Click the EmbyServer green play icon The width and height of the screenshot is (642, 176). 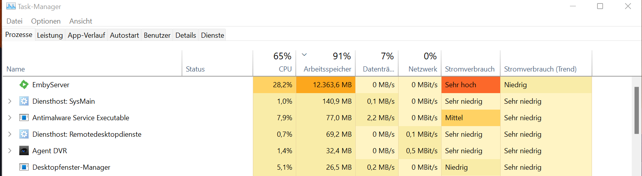24,84
